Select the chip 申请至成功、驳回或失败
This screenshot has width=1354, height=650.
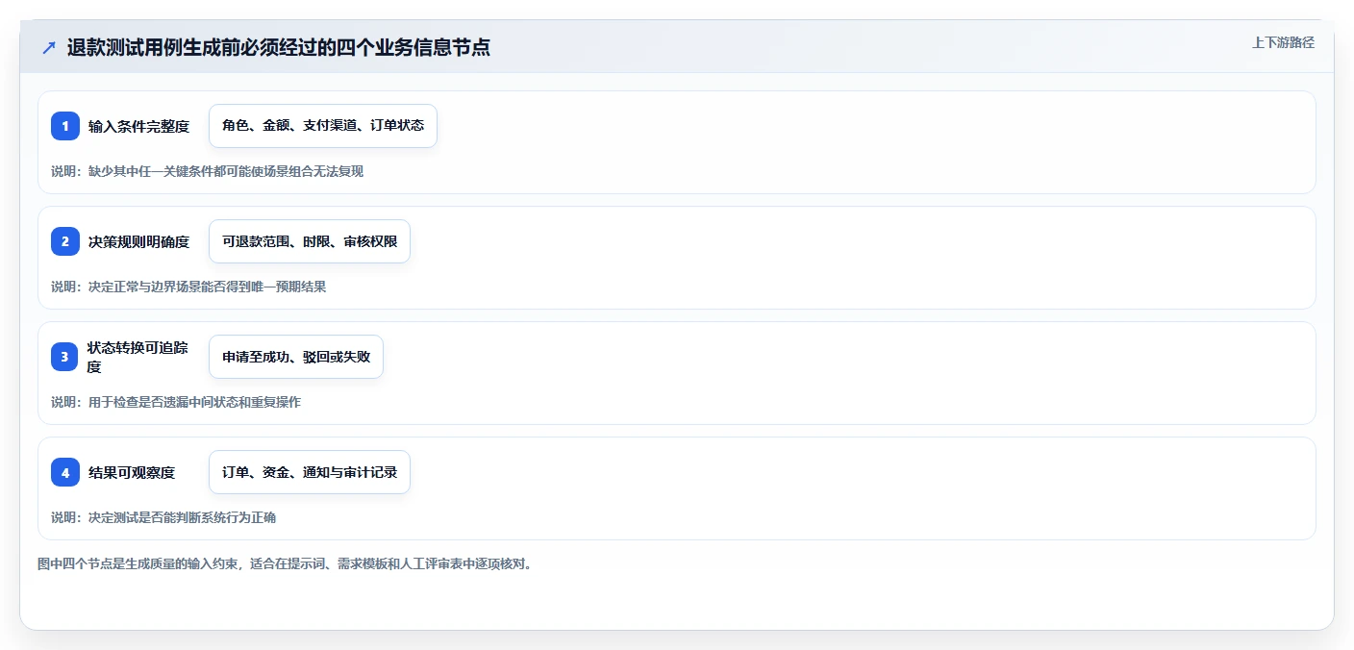point(296,357)
